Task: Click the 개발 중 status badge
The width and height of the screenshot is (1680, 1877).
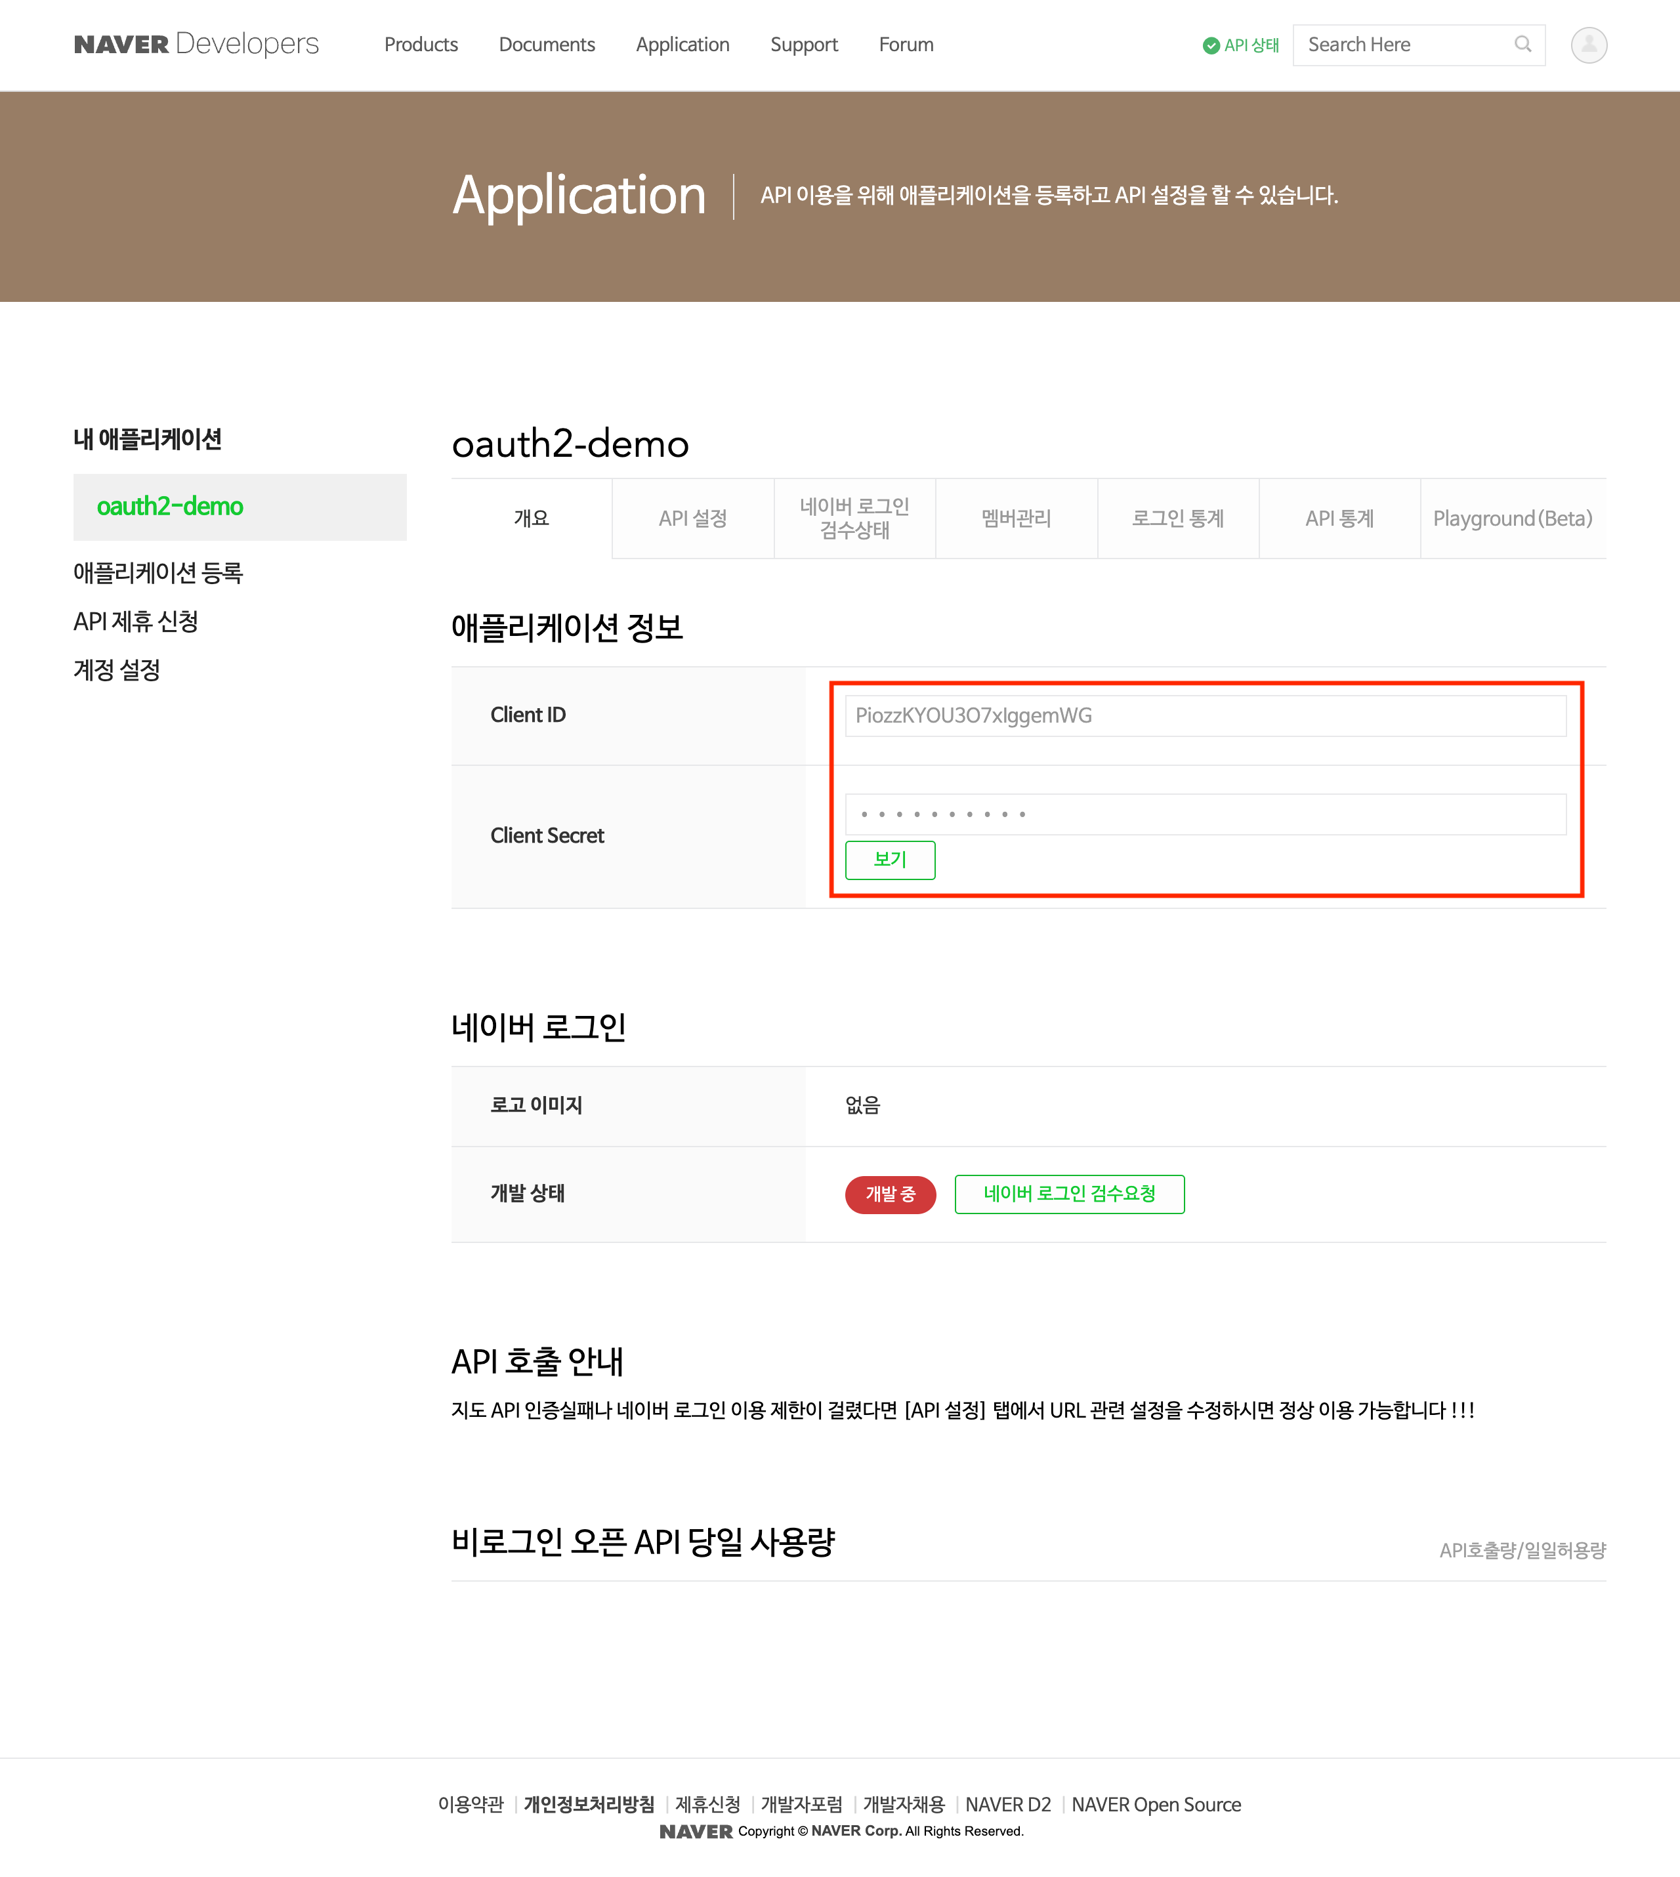Action: (x=890, y=1194)
